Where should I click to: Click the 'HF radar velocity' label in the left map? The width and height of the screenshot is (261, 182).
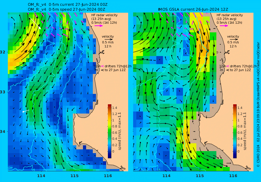[x=104, y=15]
